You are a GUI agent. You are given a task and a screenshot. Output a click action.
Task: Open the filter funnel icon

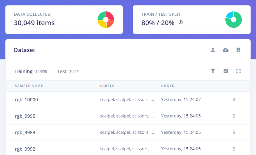coord(213,71)
